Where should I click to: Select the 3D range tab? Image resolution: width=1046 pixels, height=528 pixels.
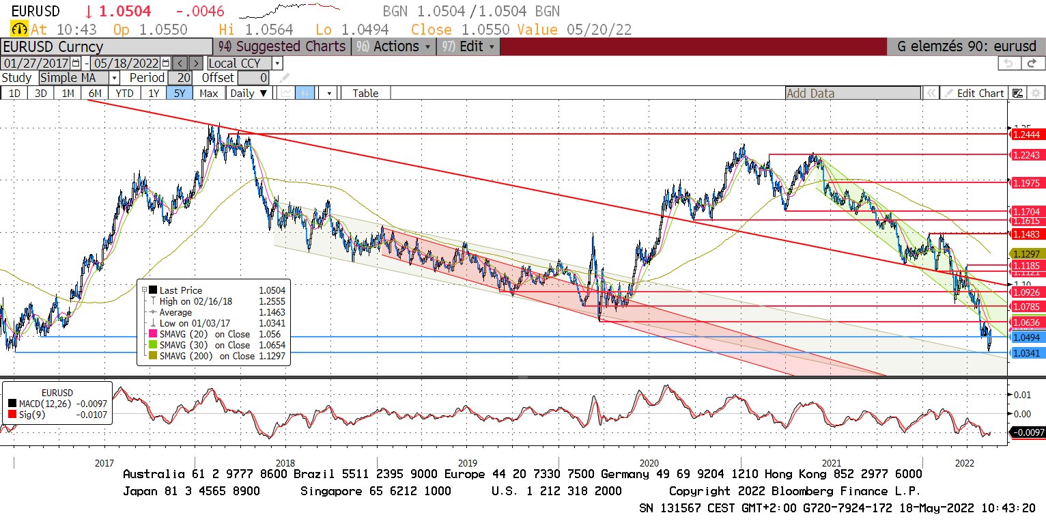(41, 93)
